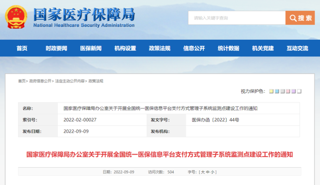Viewport: 320px width, 185px height.
Task: Go to 法定主动公开内容 in the breadcrumb
Action: coord(70,81)
